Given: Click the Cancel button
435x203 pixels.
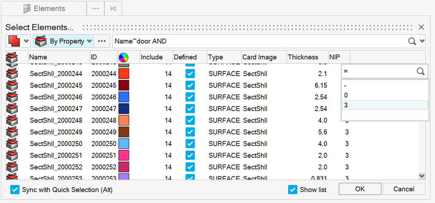Looking at the screenshot, I should coord(404,189).
